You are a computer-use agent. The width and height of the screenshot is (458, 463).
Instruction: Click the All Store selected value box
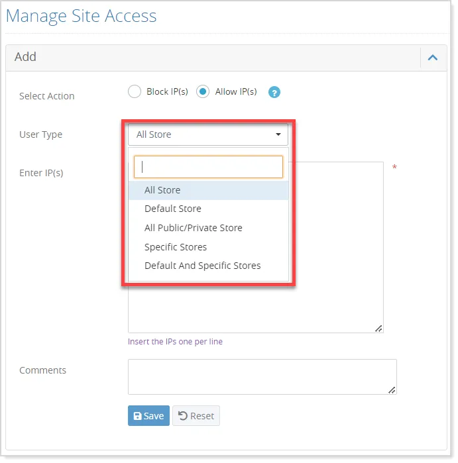(x=208, y=134)
